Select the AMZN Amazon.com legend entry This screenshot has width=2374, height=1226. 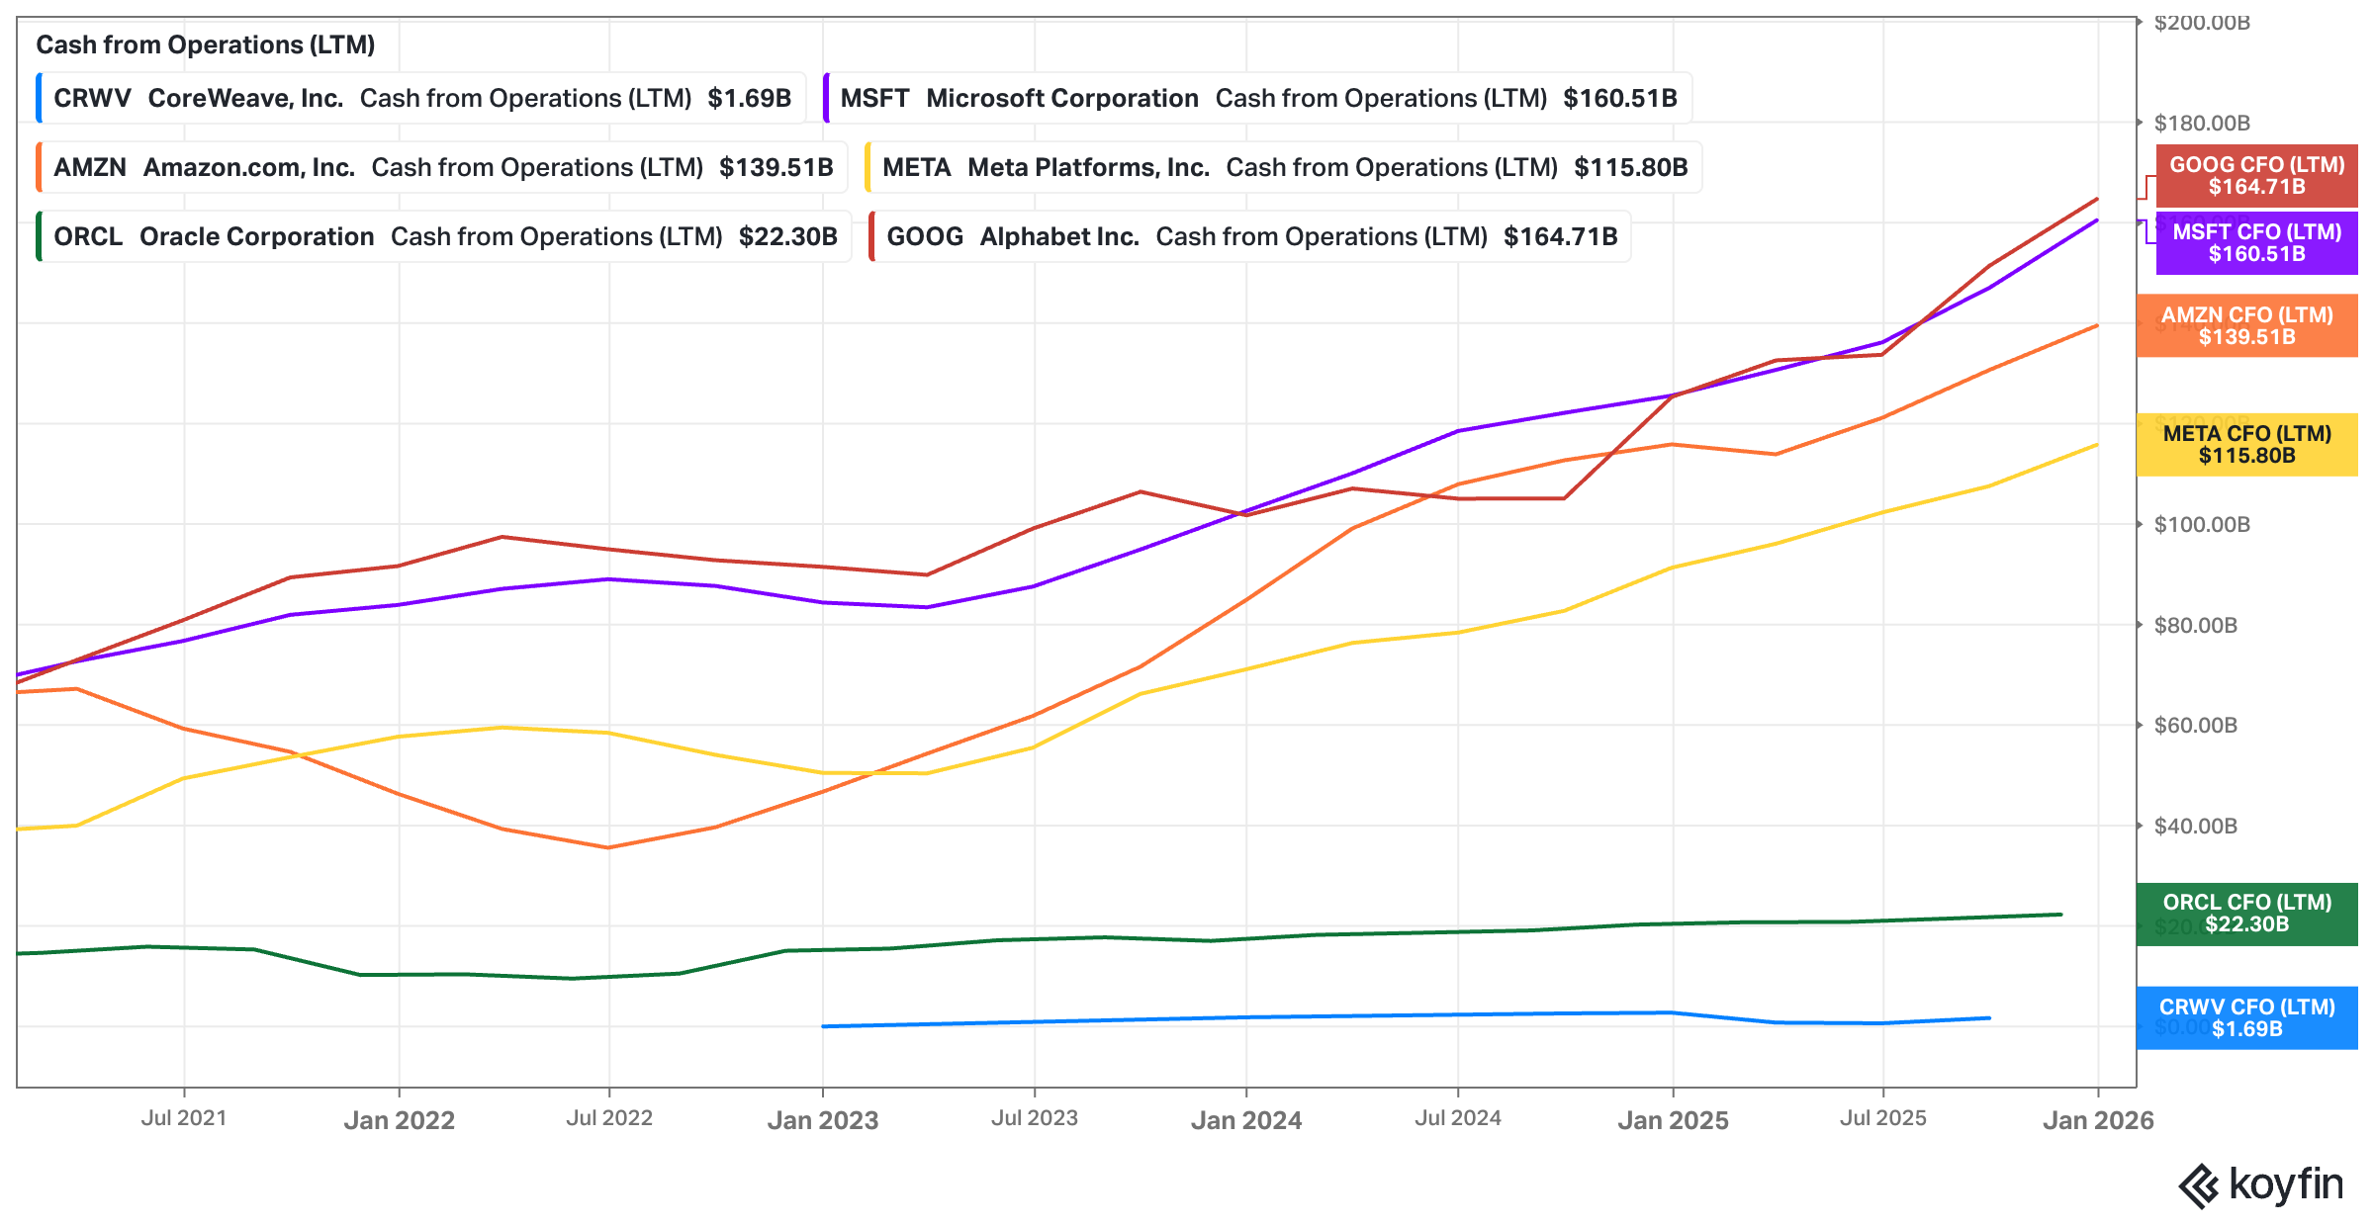[x=442, y=167]
